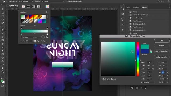
Task: Reset default foreground and background colors
Action: (x=1, y=78)
